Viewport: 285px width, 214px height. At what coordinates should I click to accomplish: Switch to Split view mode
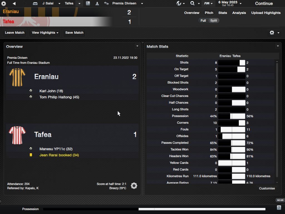[x=213, y=21]
